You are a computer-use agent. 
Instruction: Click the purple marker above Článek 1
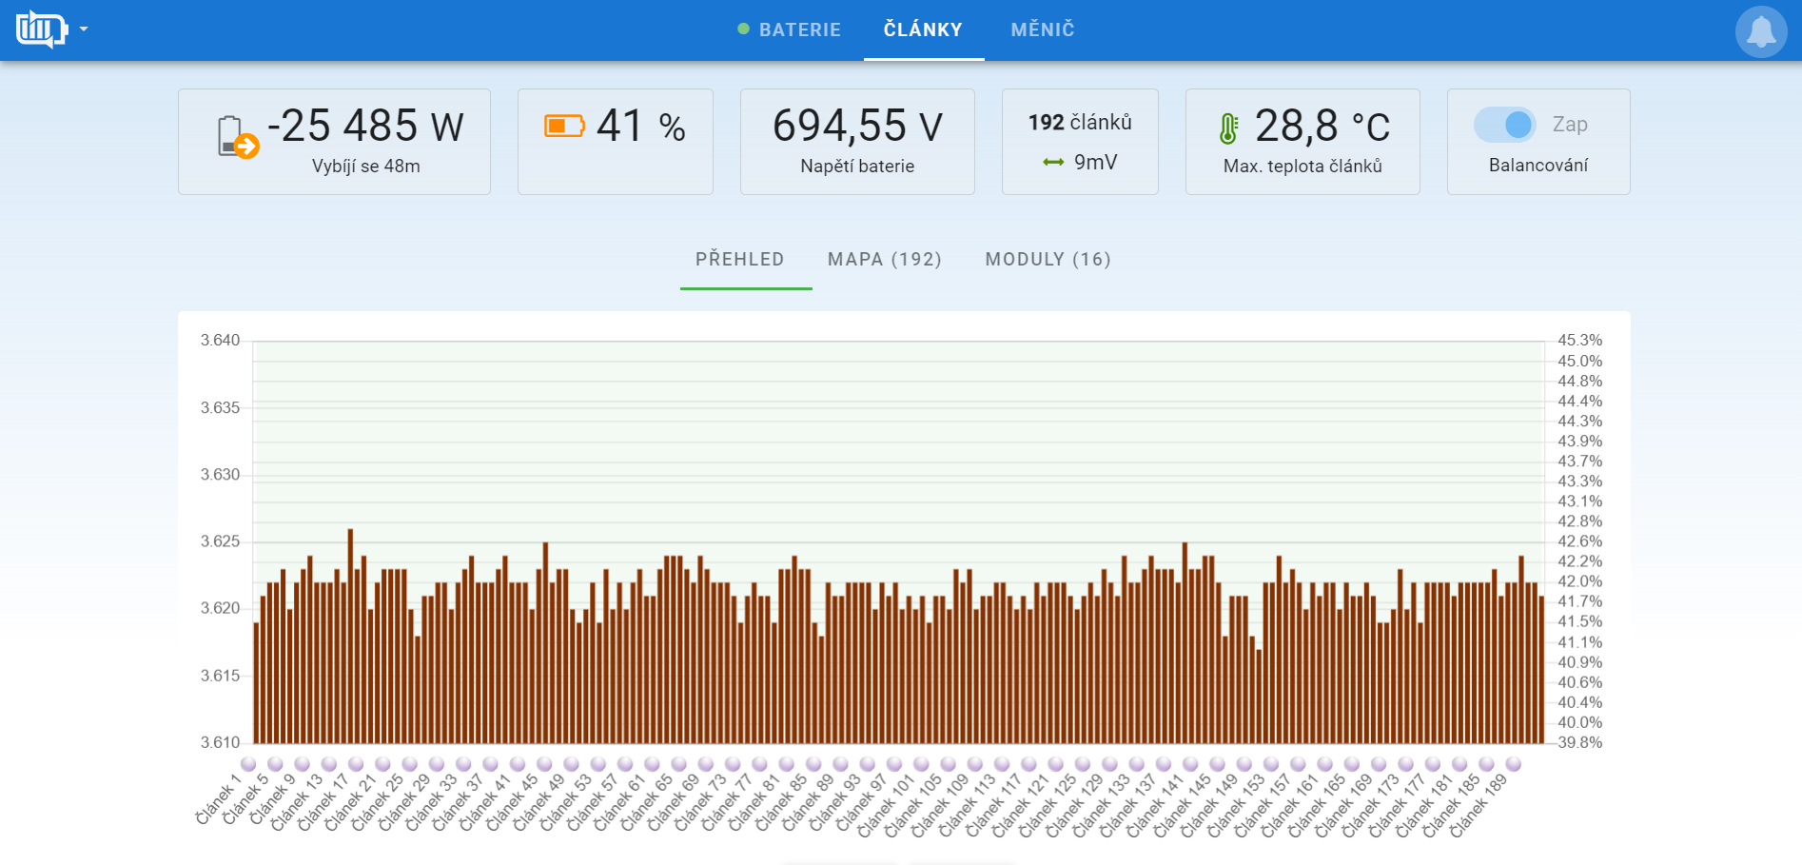pyautogui.click(x=249, y=764)
